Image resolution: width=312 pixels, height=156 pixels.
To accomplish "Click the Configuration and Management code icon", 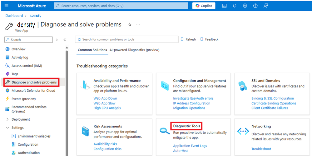I will (x=165, y=85).
